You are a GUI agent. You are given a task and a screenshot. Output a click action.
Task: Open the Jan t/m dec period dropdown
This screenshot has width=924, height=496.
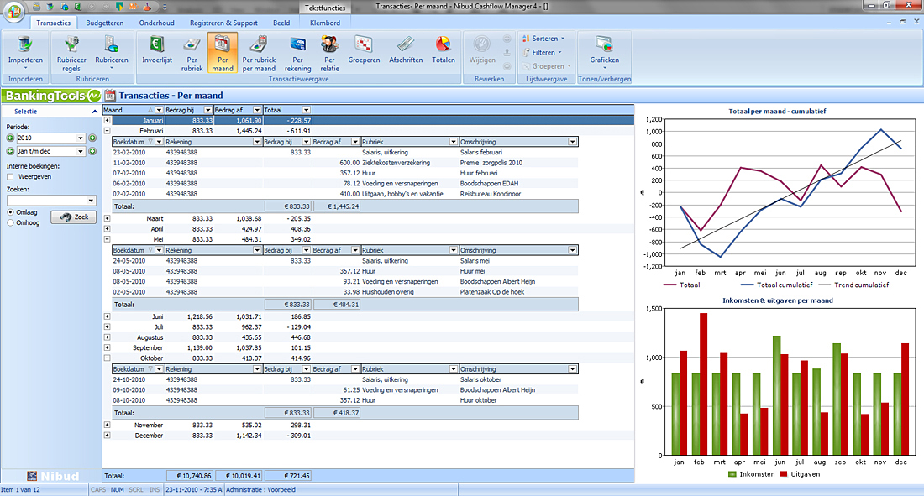81,151
